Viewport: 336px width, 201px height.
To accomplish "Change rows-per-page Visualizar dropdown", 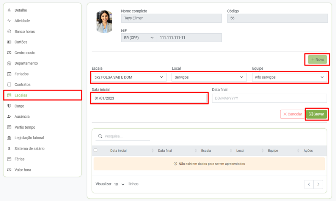I will [119, 184].
